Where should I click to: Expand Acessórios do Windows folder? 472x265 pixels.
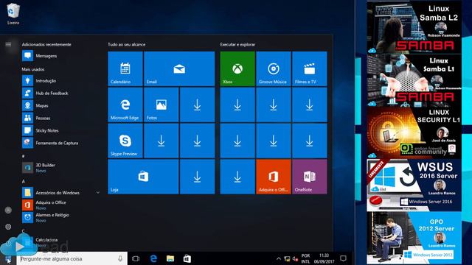tap(60, 193)
